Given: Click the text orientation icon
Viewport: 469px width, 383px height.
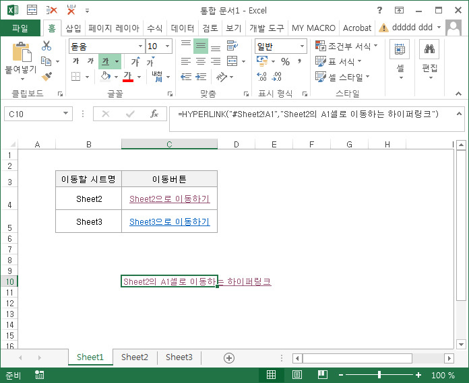Looking at the screenshot, I should point(222,77).
